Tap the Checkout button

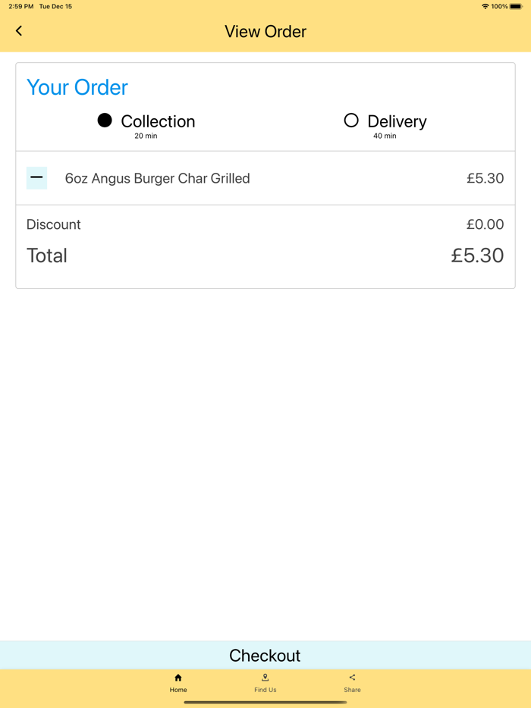coord(265,655)
